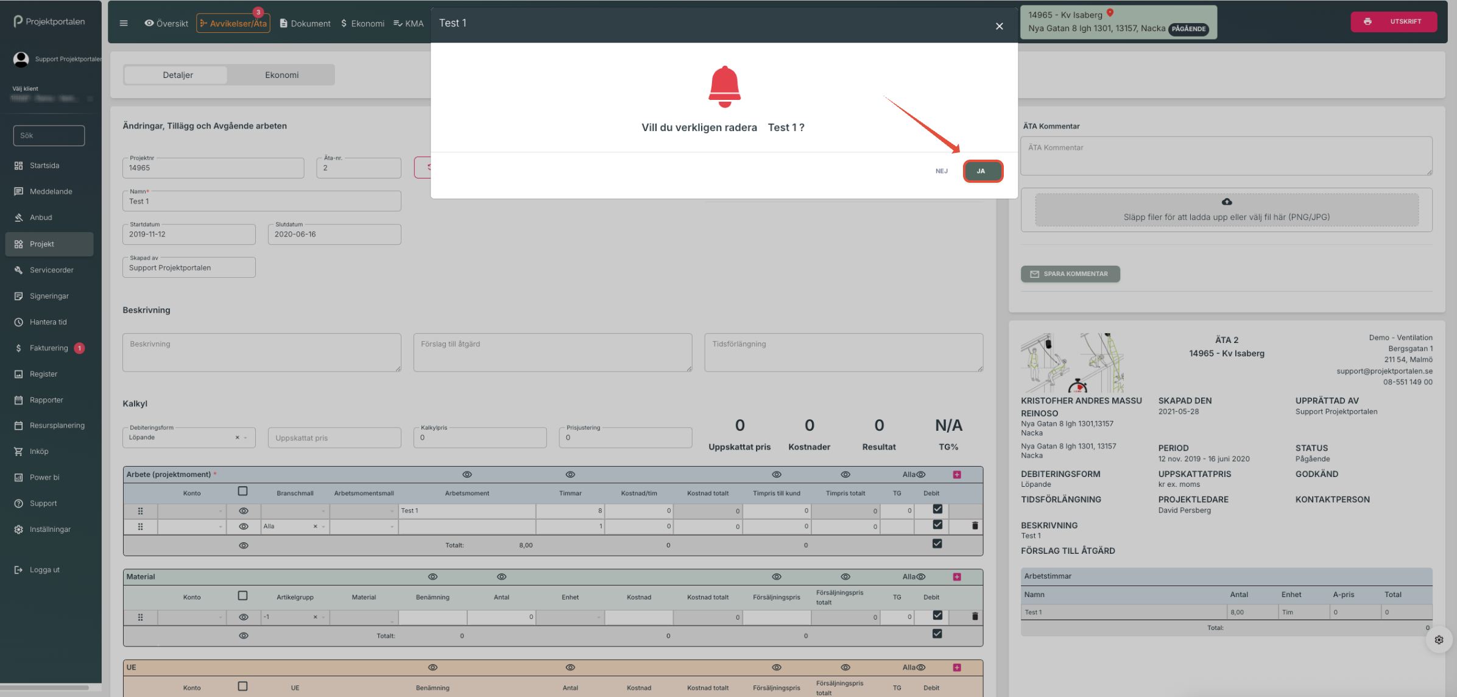Click the floating settings gear icon
The width and height of the screenshot is (1457, 697).
coord(1439,640)
